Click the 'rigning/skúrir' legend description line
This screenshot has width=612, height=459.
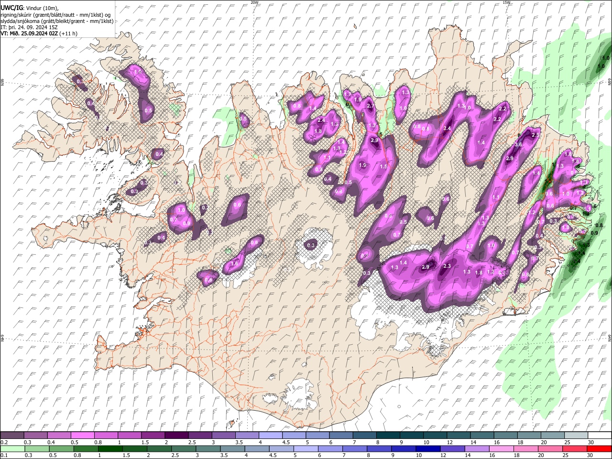(x=55, y=15)
